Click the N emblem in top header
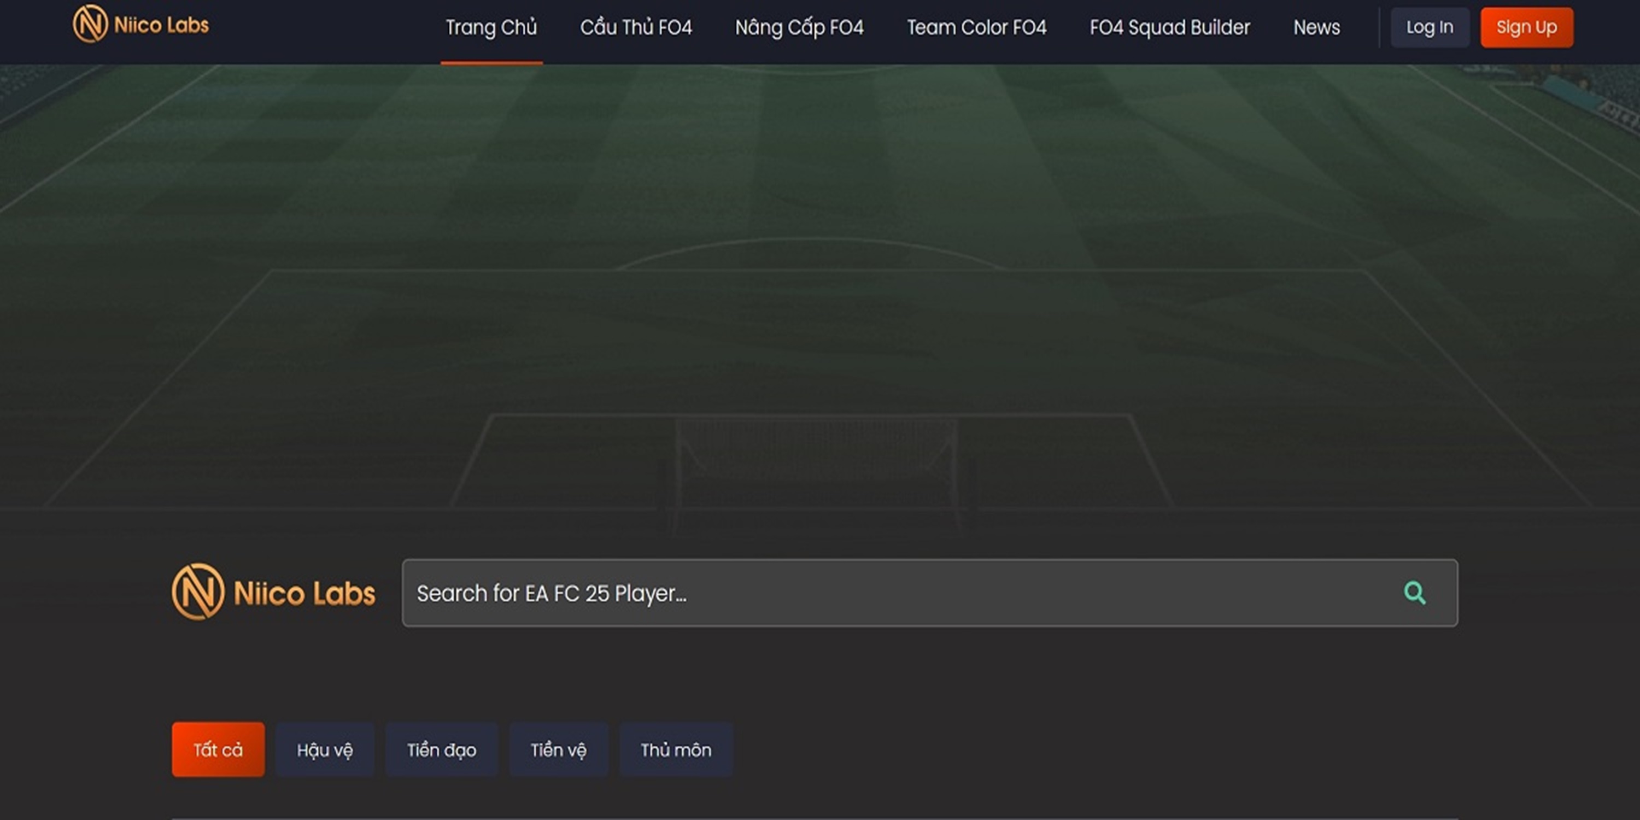The width and height of the screenshot is (1640, 820). 90,24
